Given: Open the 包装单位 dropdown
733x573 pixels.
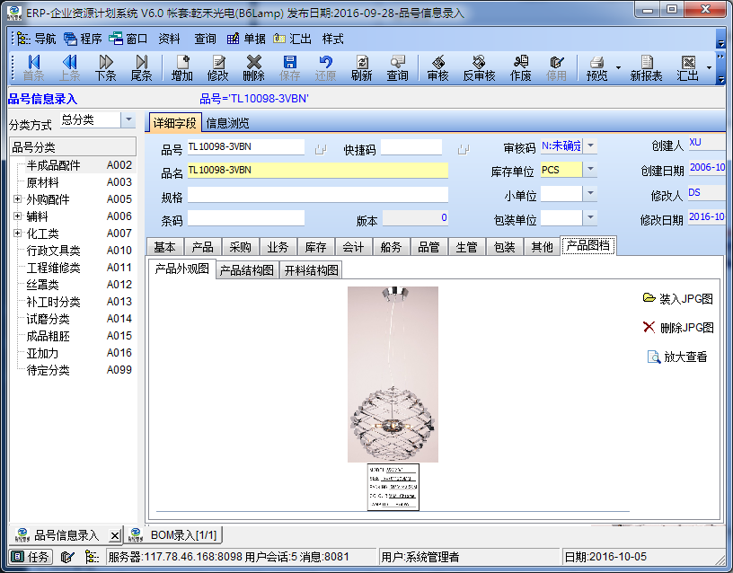Looking at the screenshot, I should (590, 216).
